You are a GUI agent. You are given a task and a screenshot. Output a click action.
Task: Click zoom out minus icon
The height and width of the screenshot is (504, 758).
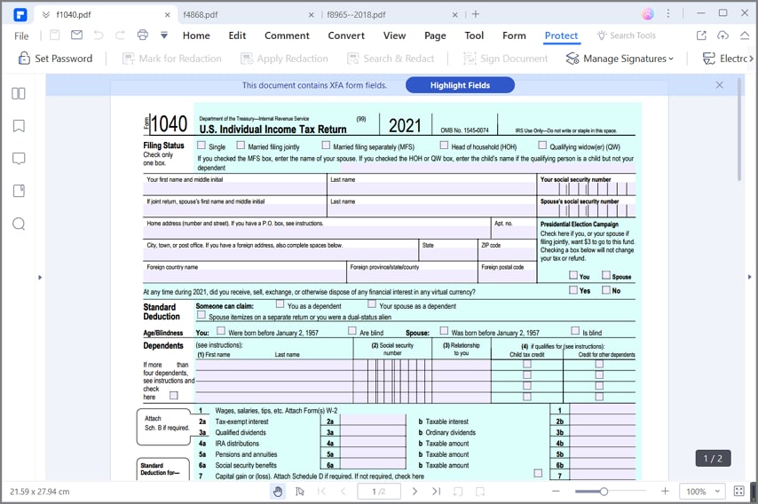click(556, 492)
